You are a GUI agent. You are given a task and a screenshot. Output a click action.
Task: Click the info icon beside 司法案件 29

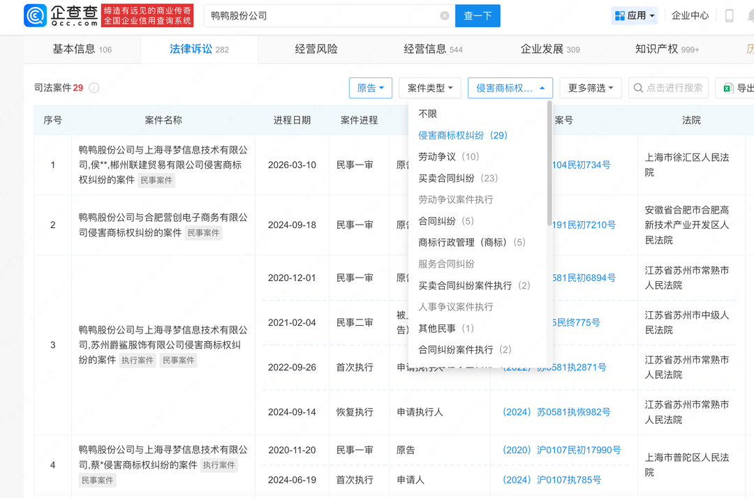click(x=94, y=88)
